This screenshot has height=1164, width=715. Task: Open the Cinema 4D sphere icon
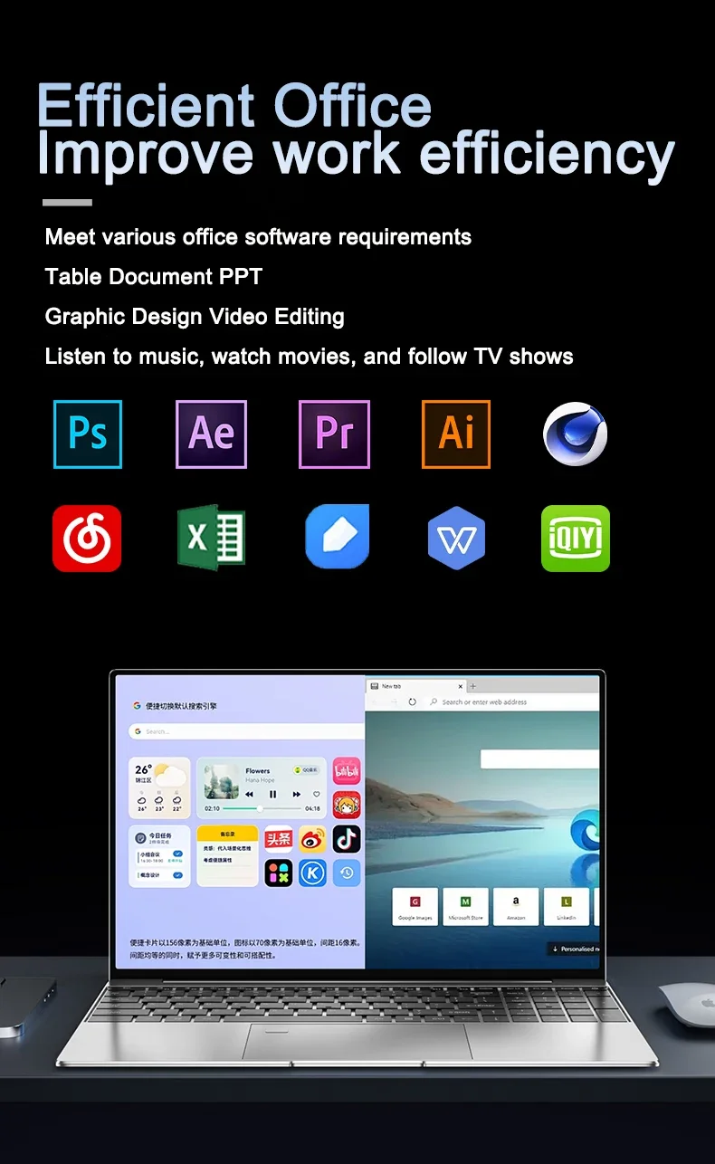[576, 434]
